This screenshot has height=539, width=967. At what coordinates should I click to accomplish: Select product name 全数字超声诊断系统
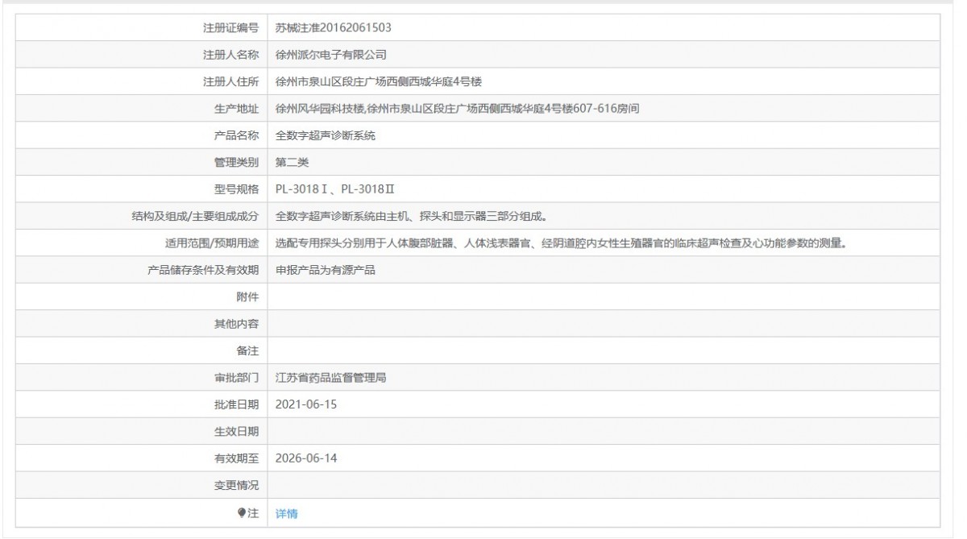[326, 135]
